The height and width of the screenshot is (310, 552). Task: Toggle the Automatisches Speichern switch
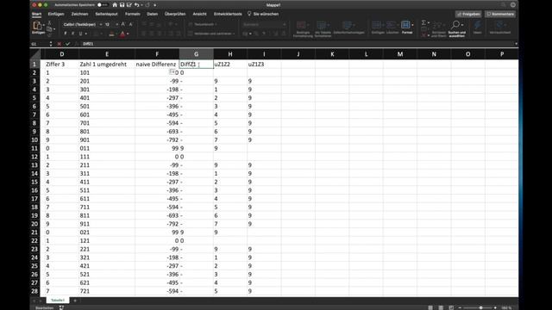pos(103,5)
